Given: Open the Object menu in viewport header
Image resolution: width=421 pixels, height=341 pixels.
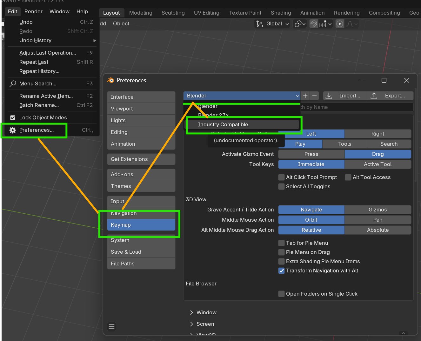Looking at the screenshot, I should [121, 23].
